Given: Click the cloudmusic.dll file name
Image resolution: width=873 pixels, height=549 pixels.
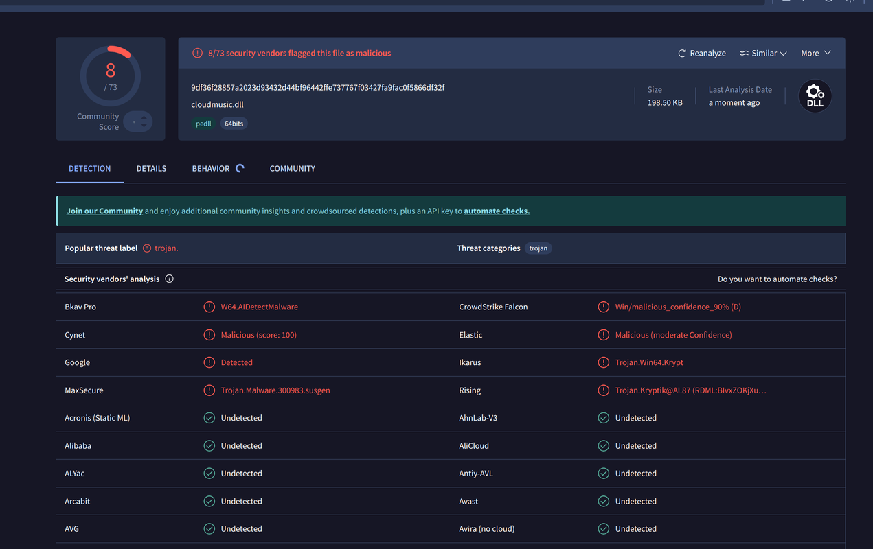Looking at the screenshot, I should (x=218, y=105).
